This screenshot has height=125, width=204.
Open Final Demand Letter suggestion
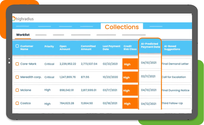pos(175,64)
